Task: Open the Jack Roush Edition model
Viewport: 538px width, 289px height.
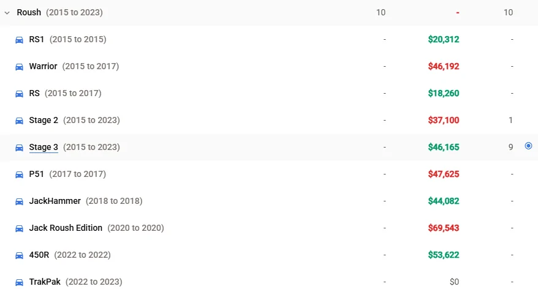Action: [66, 228]
